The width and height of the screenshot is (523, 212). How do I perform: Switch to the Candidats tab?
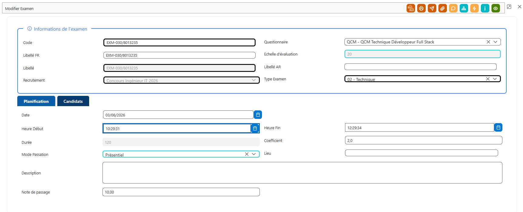[x=73, y=101]
